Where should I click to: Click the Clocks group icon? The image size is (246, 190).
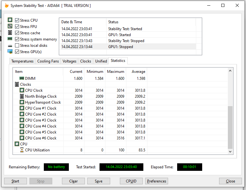[17, 84]
